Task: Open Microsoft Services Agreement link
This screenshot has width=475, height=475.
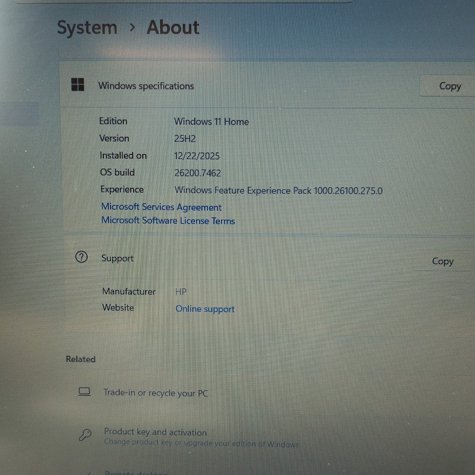Action: tap(161, 207)
